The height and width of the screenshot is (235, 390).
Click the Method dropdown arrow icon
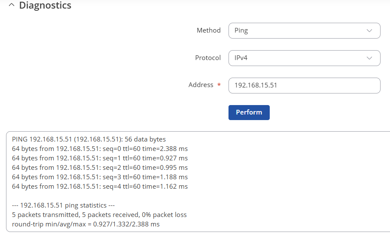pos(369,30)
